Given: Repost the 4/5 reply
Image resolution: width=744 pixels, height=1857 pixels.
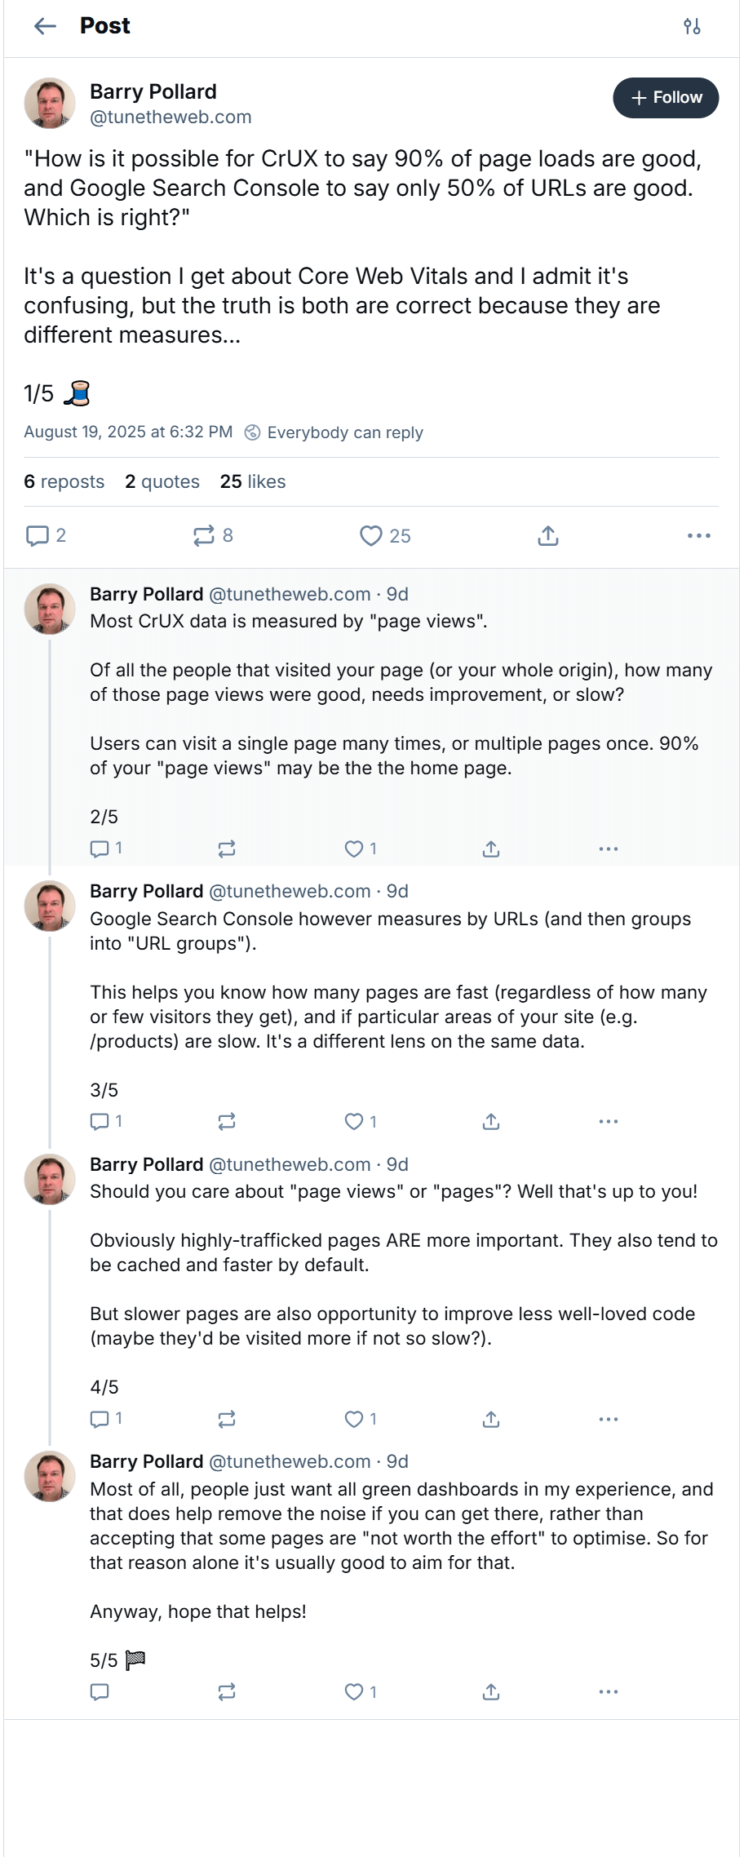Looking at the screenshot, I should point(227,1420).
